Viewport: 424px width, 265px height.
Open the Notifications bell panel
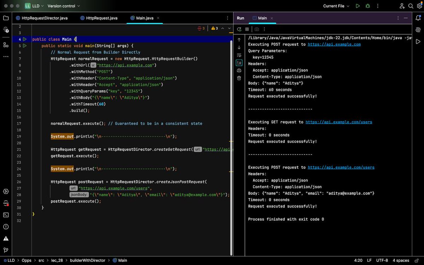418,18
